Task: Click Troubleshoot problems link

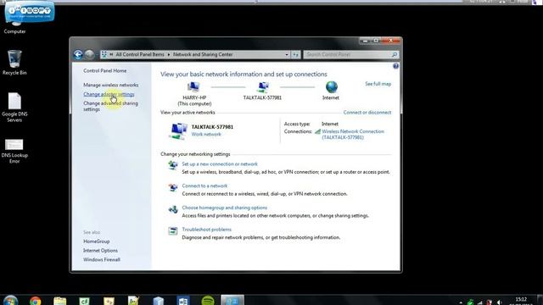Action: point(207,230)
